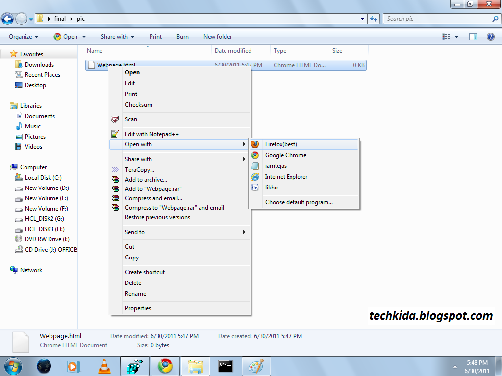The height and width of the screenshot is (376, 502).
Task: Show the preview pane via toolbar icon
Action: [473, 36]
